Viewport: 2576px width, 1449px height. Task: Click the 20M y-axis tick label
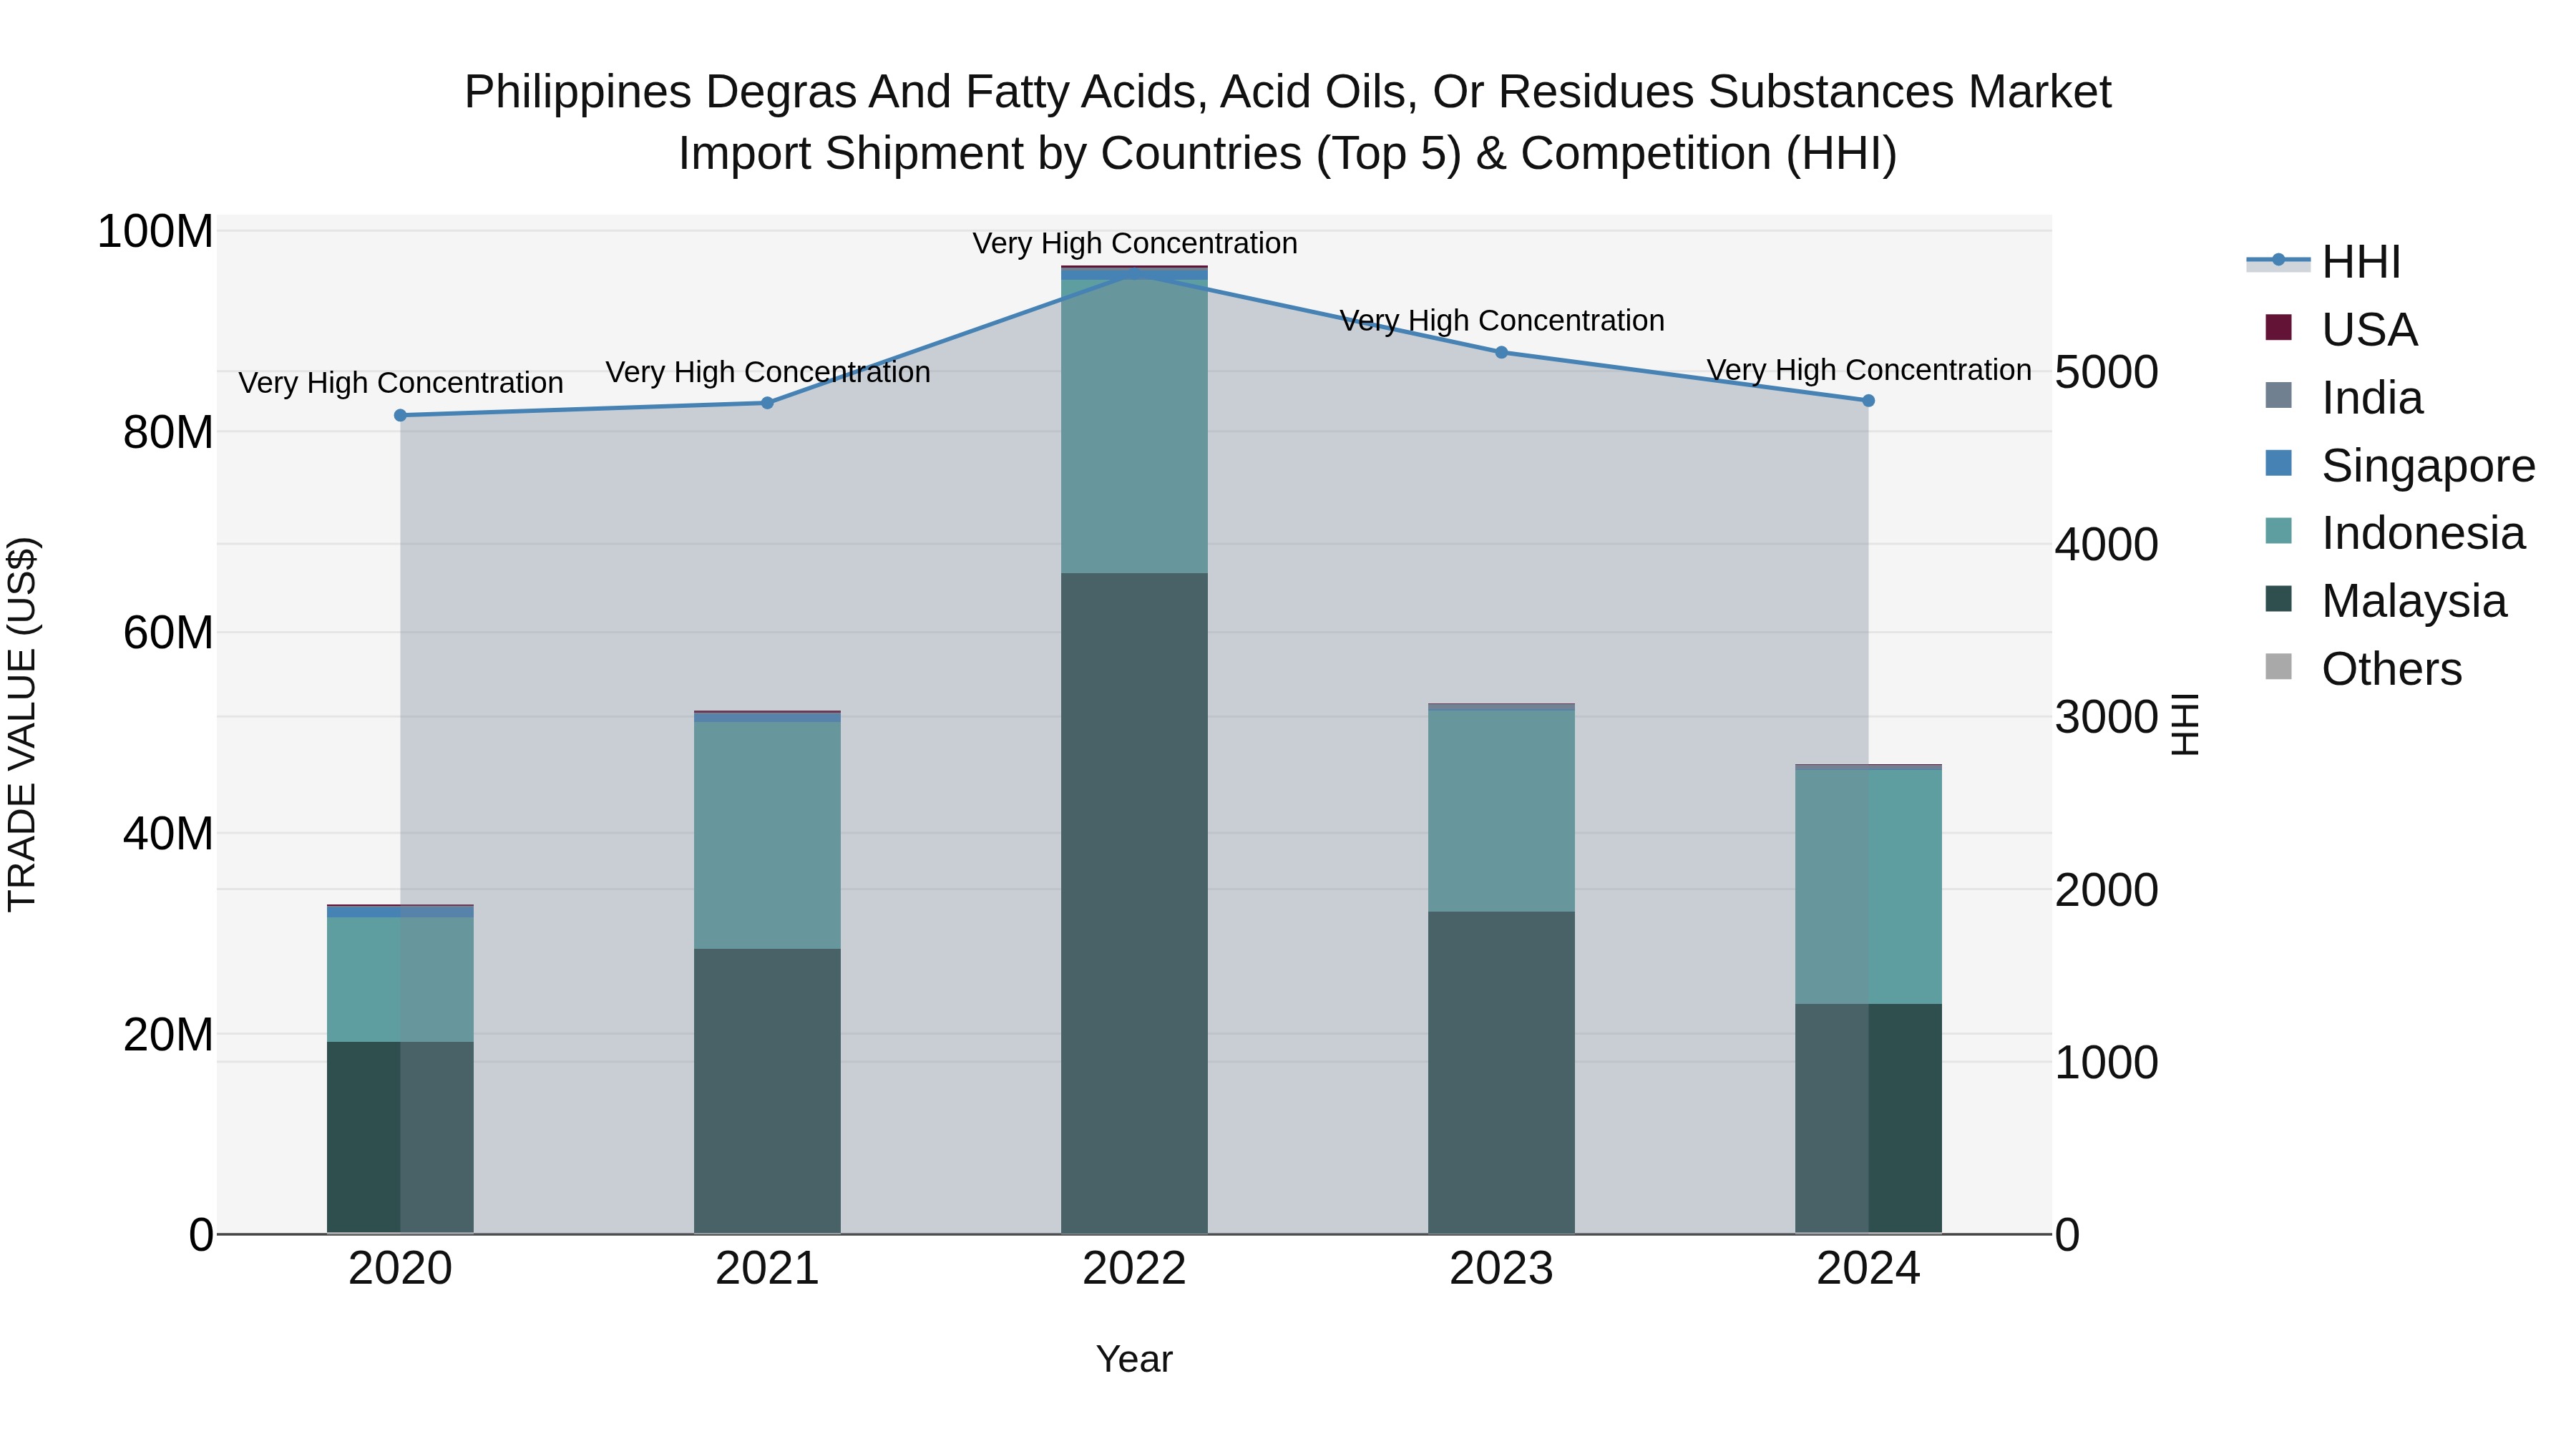pos(168,1035)
